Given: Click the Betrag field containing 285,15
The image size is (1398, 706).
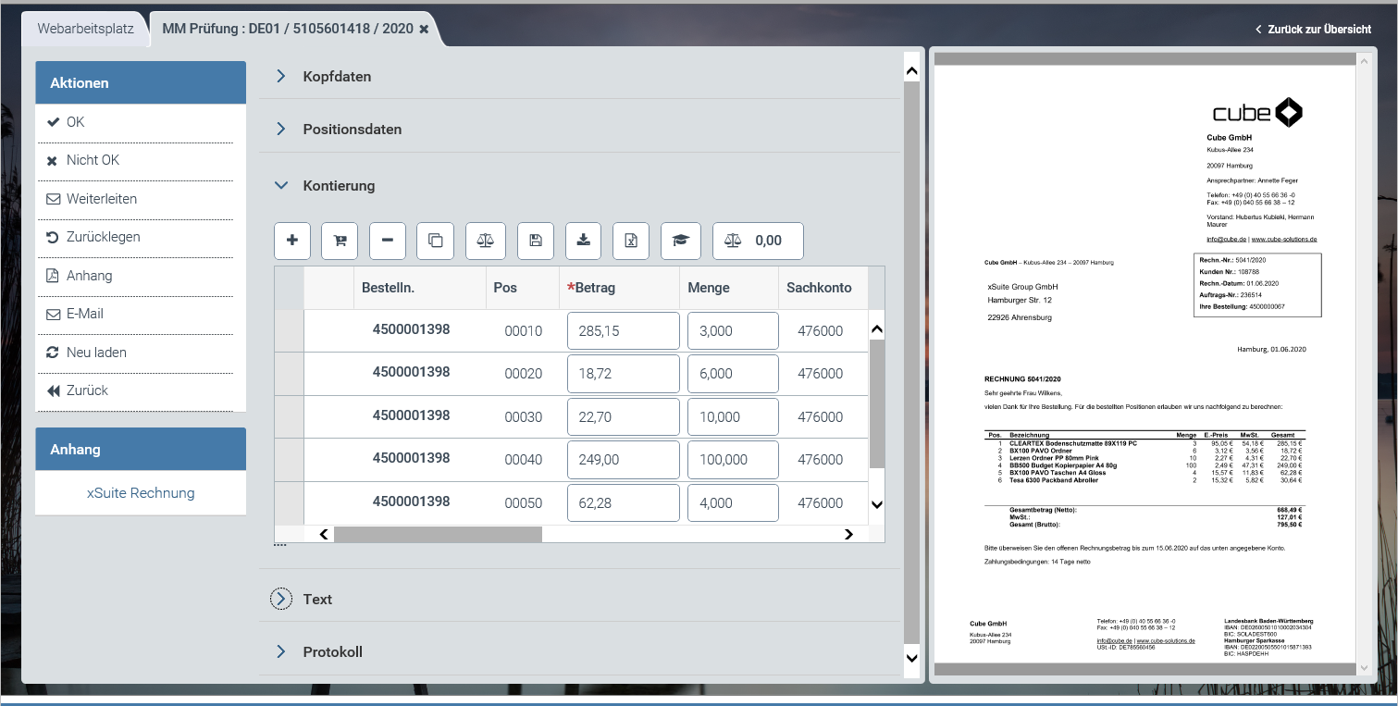Looking at the screenshot, I should (x=623, y=331).
